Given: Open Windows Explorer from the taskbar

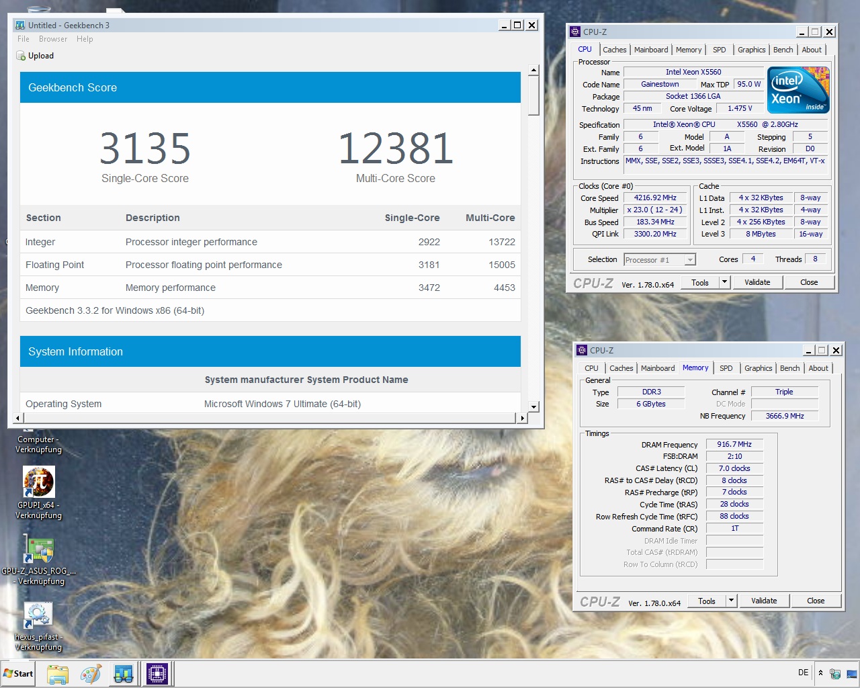Looking at the screenshot, I should click(x=58, y=674).
